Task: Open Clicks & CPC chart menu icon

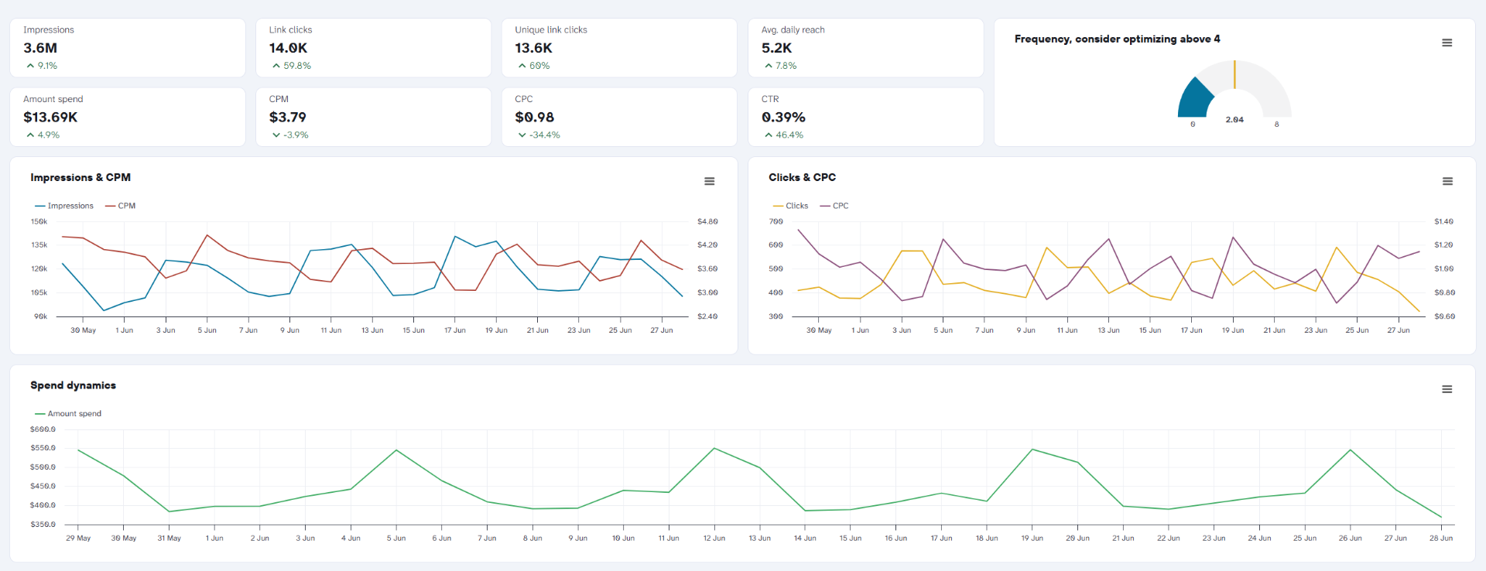Action: click(x=1447, y=181)
